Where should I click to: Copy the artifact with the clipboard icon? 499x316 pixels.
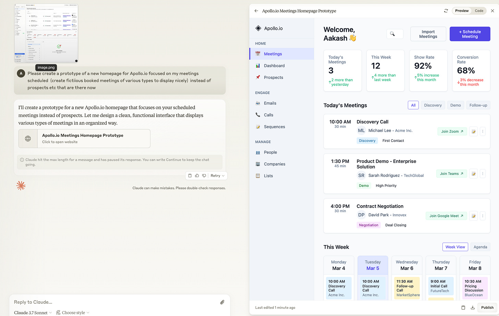point(463,307)
